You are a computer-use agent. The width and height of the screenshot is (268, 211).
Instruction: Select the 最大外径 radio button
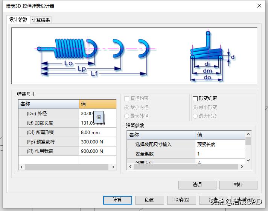click(x=126, y=116)
